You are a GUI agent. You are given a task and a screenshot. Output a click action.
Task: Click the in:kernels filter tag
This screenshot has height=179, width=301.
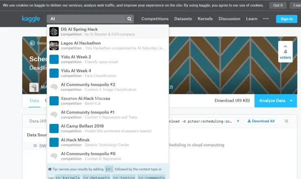coord(68,177)
